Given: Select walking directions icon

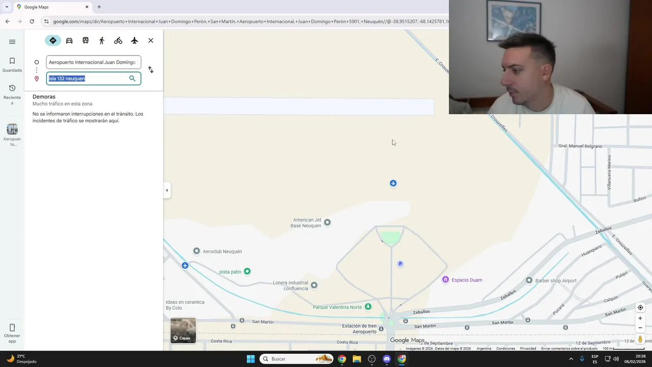Looking at the screenshot, I should 102,40.
